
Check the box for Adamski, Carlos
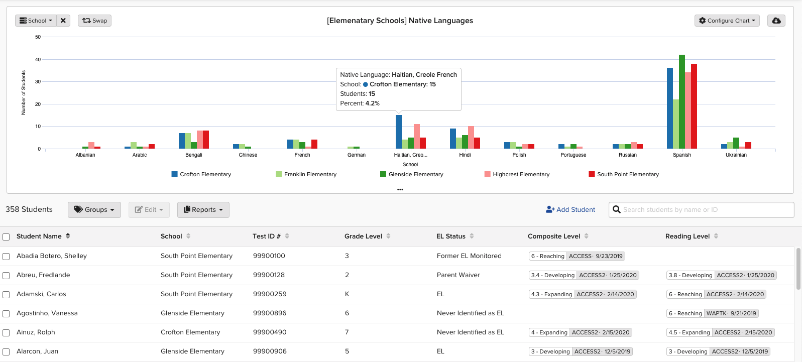pos(6,295)
